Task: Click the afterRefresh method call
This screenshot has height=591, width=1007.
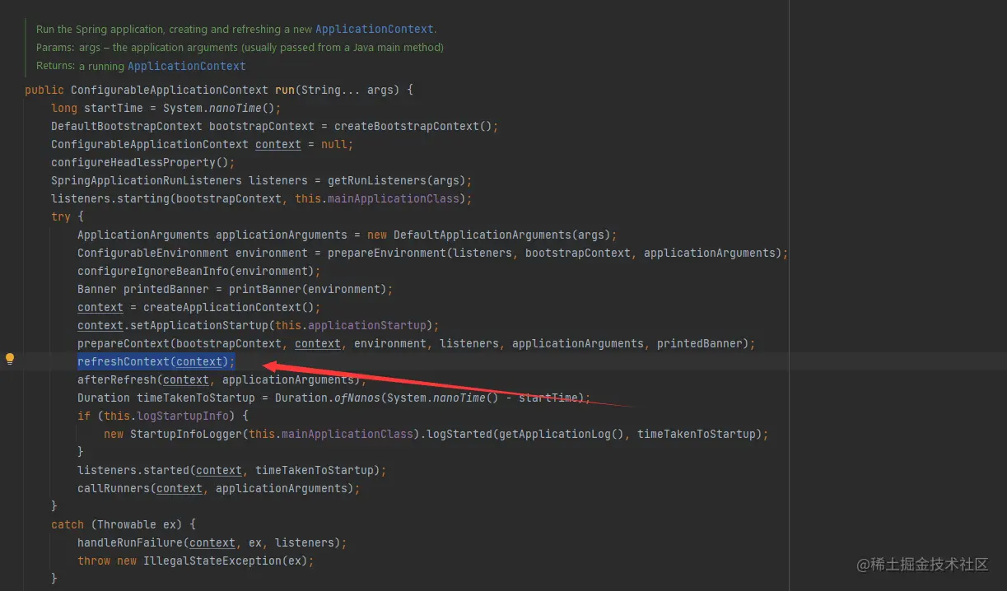Action: pos(117,379)
